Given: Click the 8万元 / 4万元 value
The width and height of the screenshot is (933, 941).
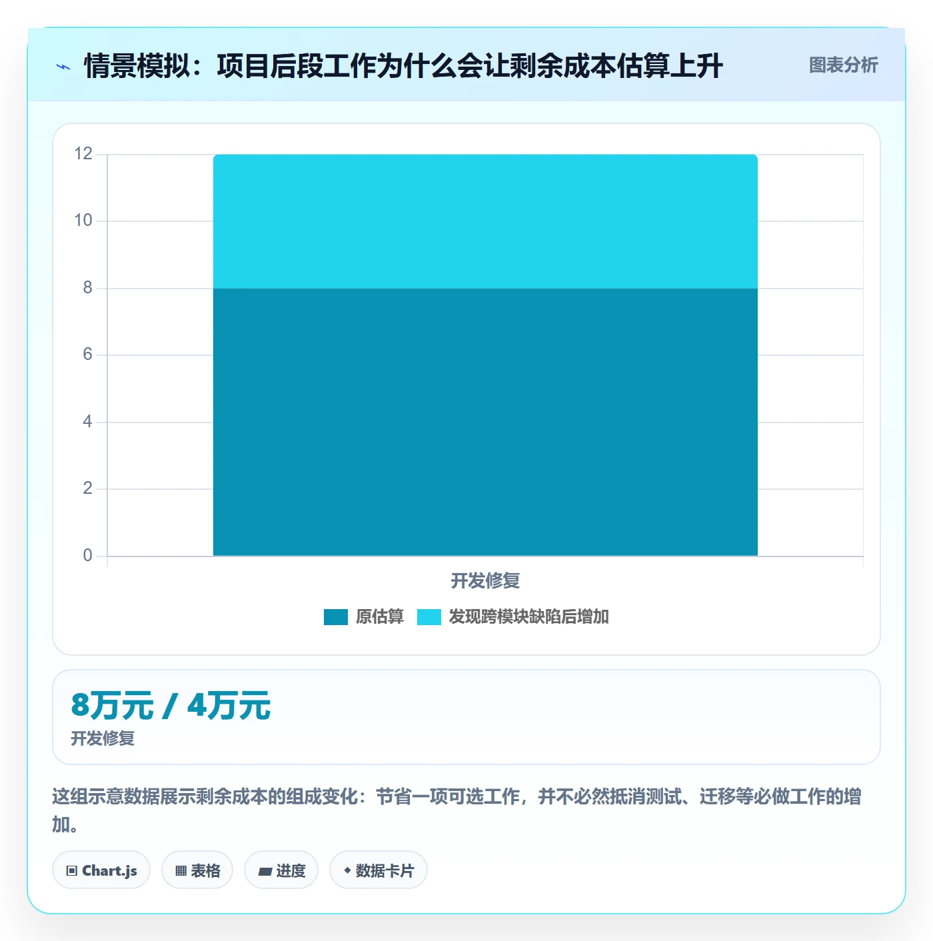Looking at the screenshot, I should 171,706.
